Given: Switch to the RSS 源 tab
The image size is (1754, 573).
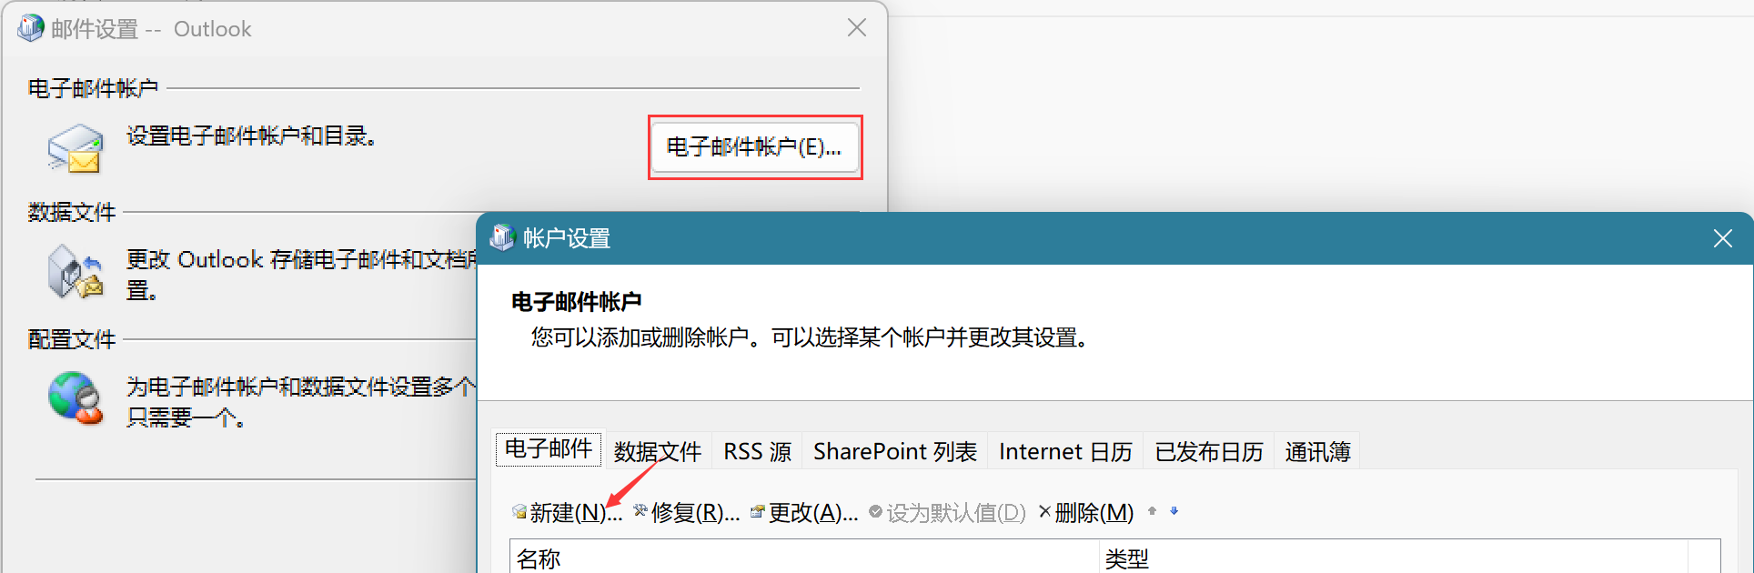Looking at the screenshot, I should coord(758,451).
